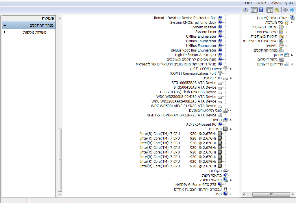Collapse the Ports (COM and LPT) category
The width and height of the screenshot is (296, 203).
(230, 69)
